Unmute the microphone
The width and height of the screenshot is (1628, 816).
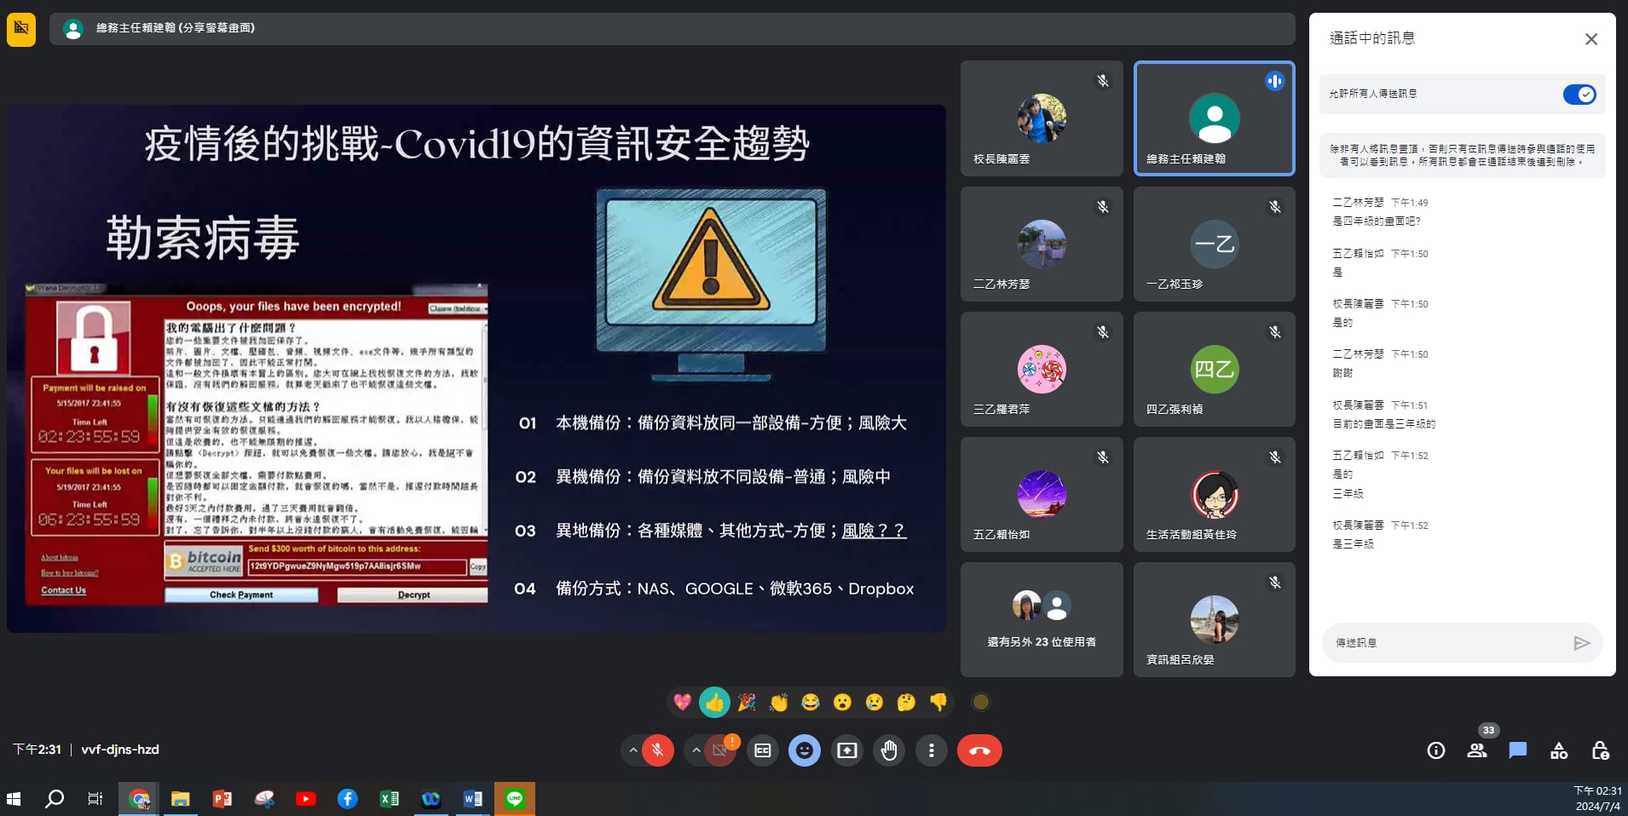pos(657,750)
